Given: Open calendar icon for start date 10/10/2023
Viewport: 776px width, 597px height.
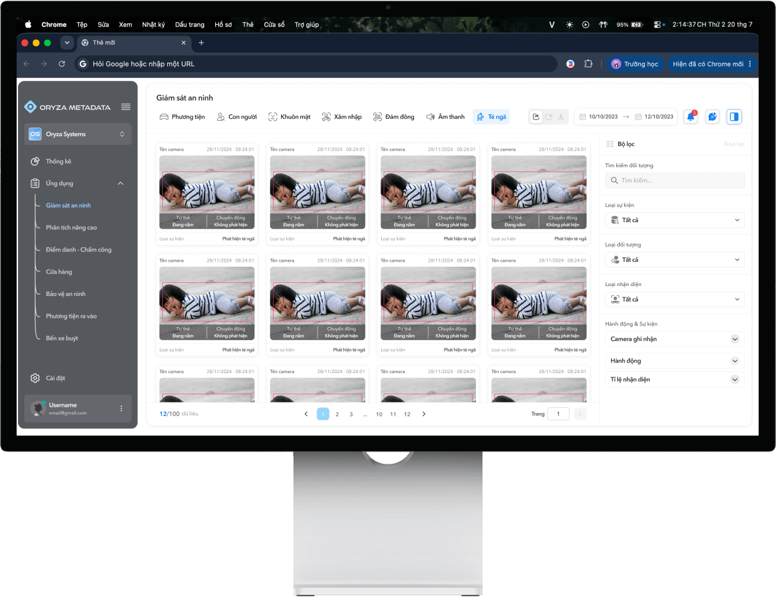Looking at the screenshot, I should click(583, 117).
